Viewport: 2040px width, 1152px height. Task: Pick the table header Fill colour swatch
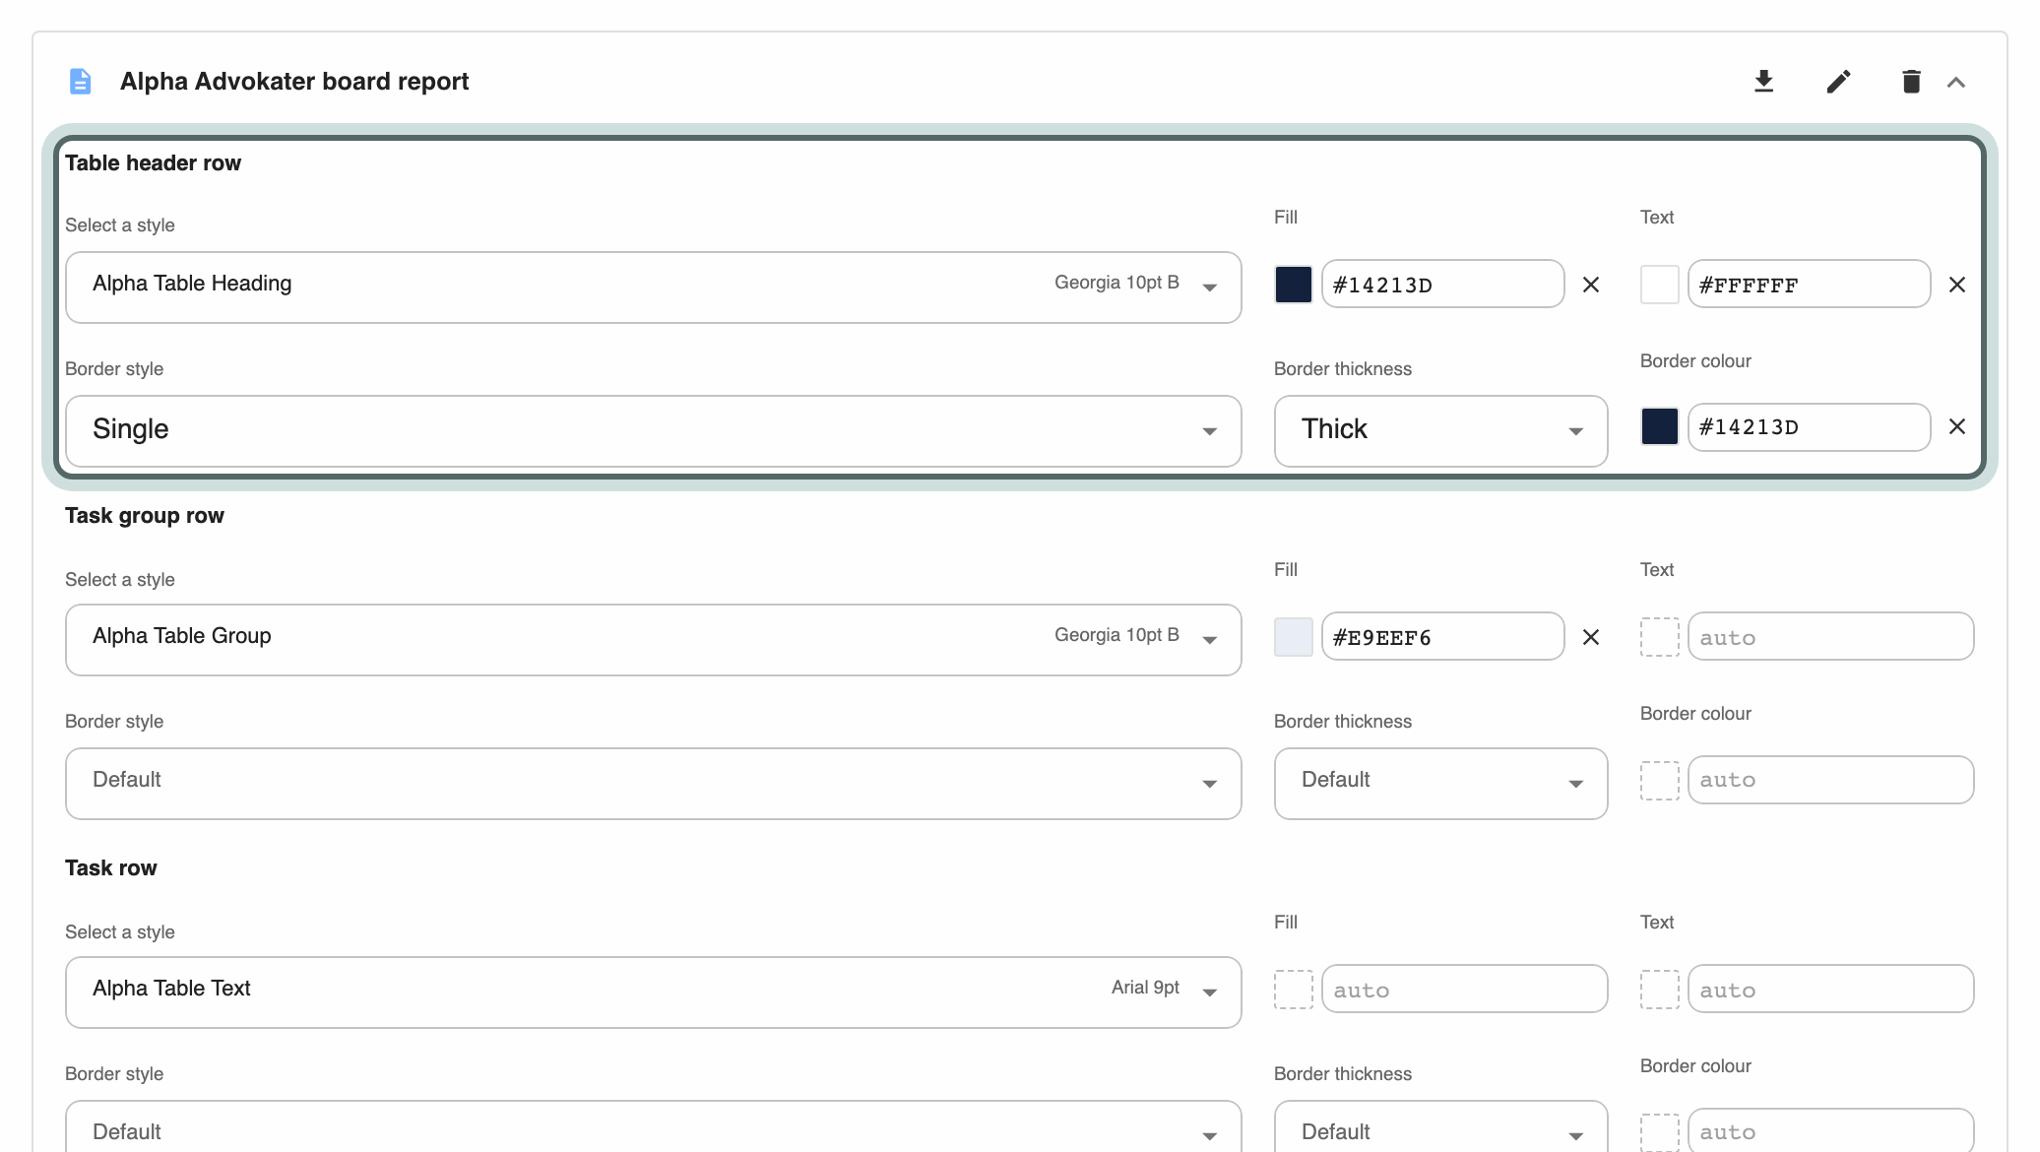point(1294,285)
